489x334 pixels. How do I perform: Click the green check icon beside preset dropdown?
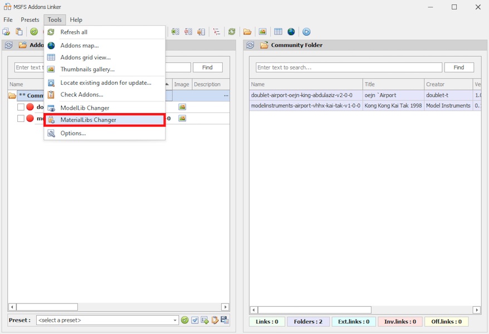tap(184, 320)
